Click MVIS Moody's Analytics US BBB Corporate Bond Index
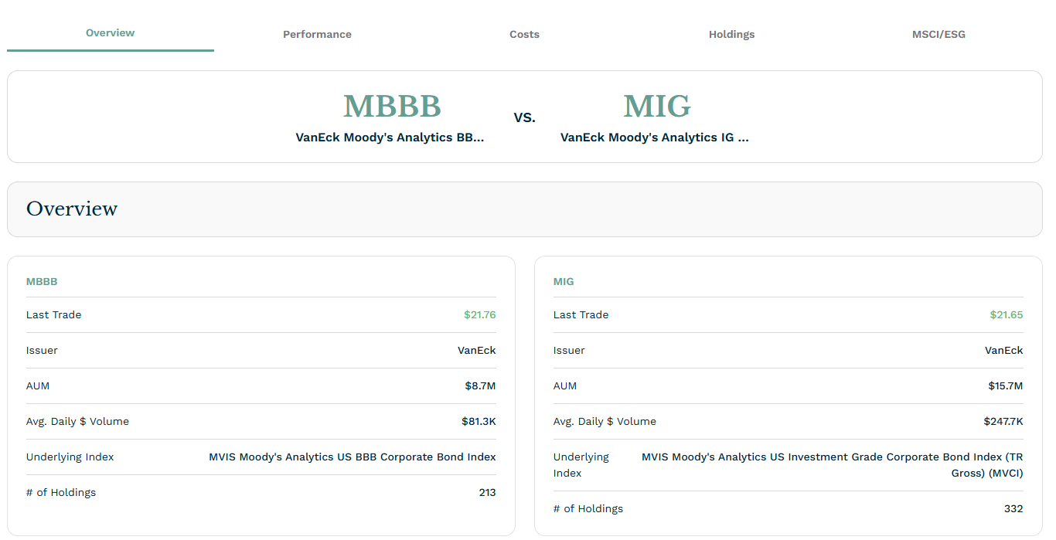Image resolution: width=1056 pixels, height=540 pixels. [353, 457]
